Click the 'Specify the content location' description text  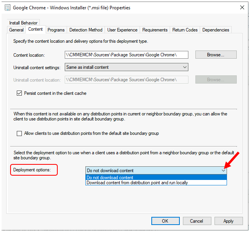81,41
